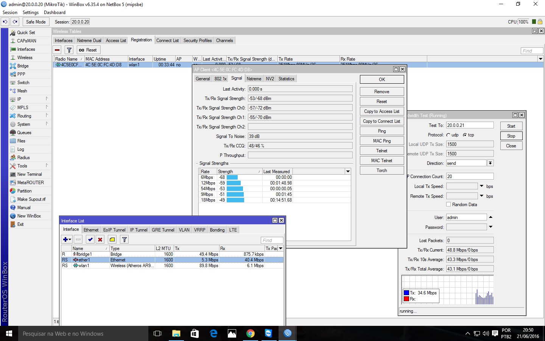Click the redo arrow icon in toolbar

click(x=15, y=22)
